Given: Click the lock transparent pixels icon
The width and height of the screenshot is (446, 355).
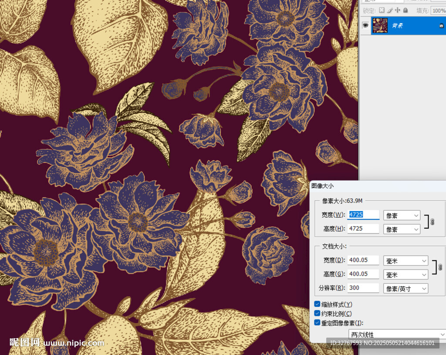Looking at the screenshot, I should pos(382,10).
